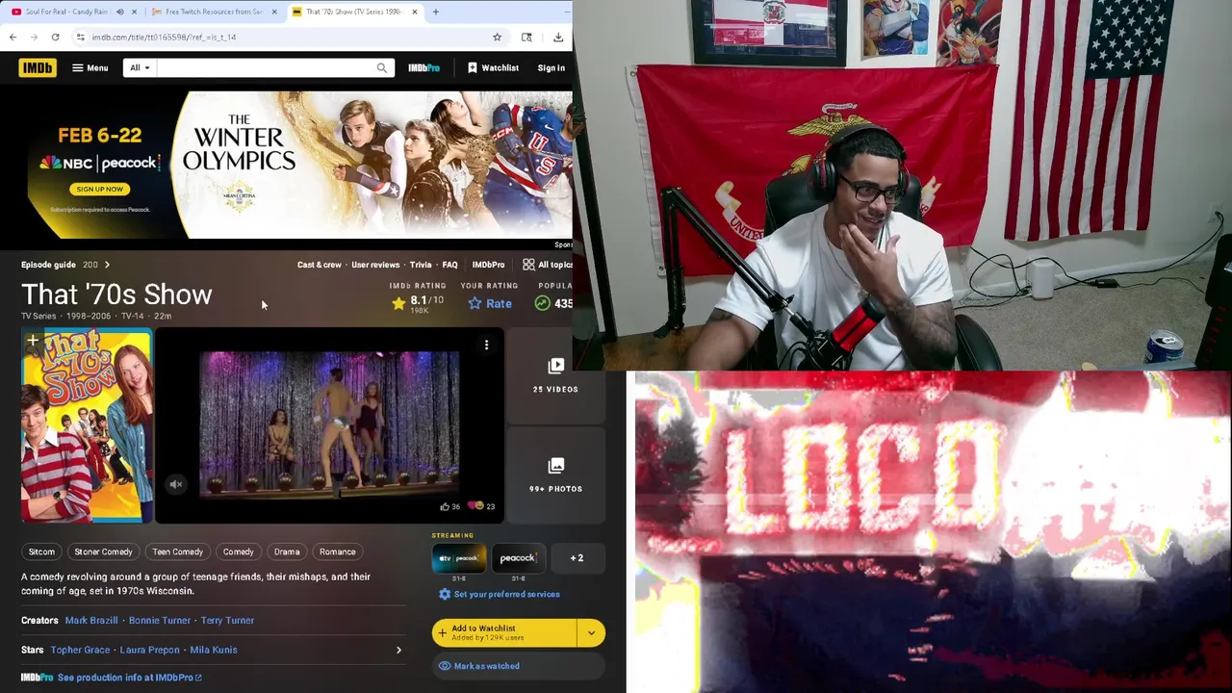1232x693 pixels.
Task: Rate the show with the blue star
Action: (x=490, y=303)
